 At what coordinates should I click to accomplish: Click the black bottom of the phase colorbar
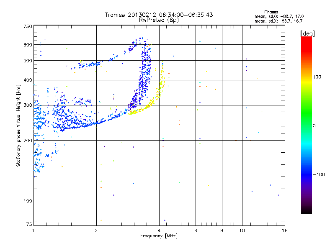click(x=307, y=210)
